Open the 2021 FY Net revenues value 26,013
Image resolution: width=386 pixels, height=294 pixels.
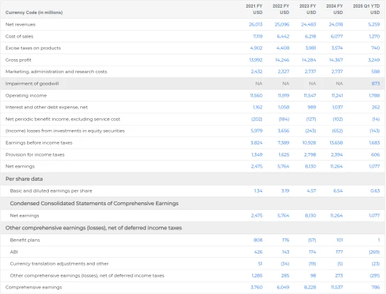click(x=256, y=24)
